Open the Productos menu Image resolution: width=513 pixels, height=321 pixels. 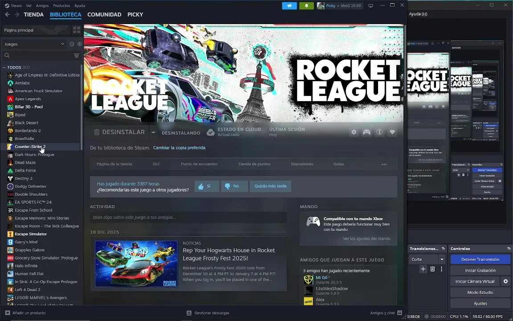point(61,5)
